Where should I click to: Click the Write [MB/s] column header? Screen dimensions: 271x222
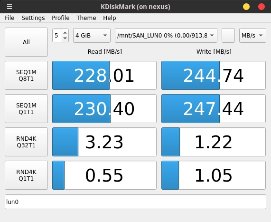click(x=214, y=52)
